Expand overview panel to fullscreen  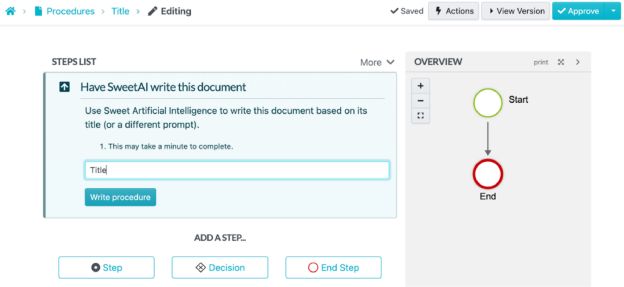tap(561, 62)
